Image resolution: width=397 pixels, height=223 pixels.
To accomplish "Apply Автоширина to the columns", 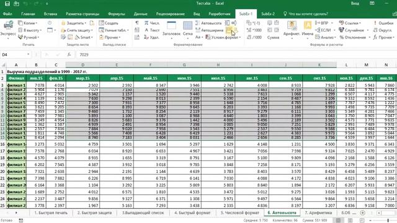I will tap(210, 30).
